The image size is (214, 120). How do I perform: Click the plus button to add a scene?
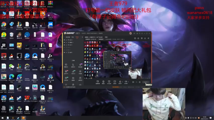point(82,37)
